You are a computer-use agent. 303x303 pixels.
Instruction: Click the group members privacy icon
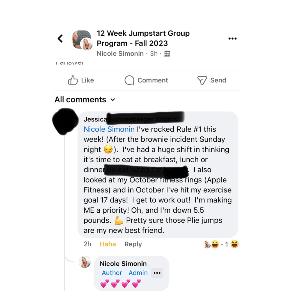[167, 54]
